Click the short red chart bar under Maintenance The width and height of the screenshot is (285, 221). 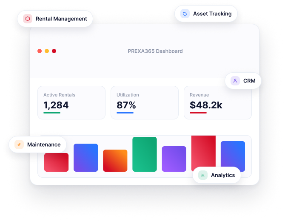pos(56,162)
